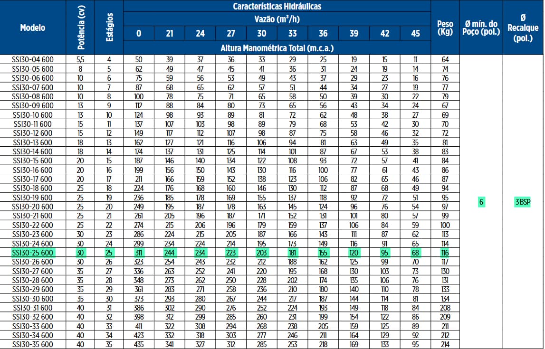Select the SSI30-04 600 model name
The width and height of the screenshot is (545, 349).
(x=33, y=60)
